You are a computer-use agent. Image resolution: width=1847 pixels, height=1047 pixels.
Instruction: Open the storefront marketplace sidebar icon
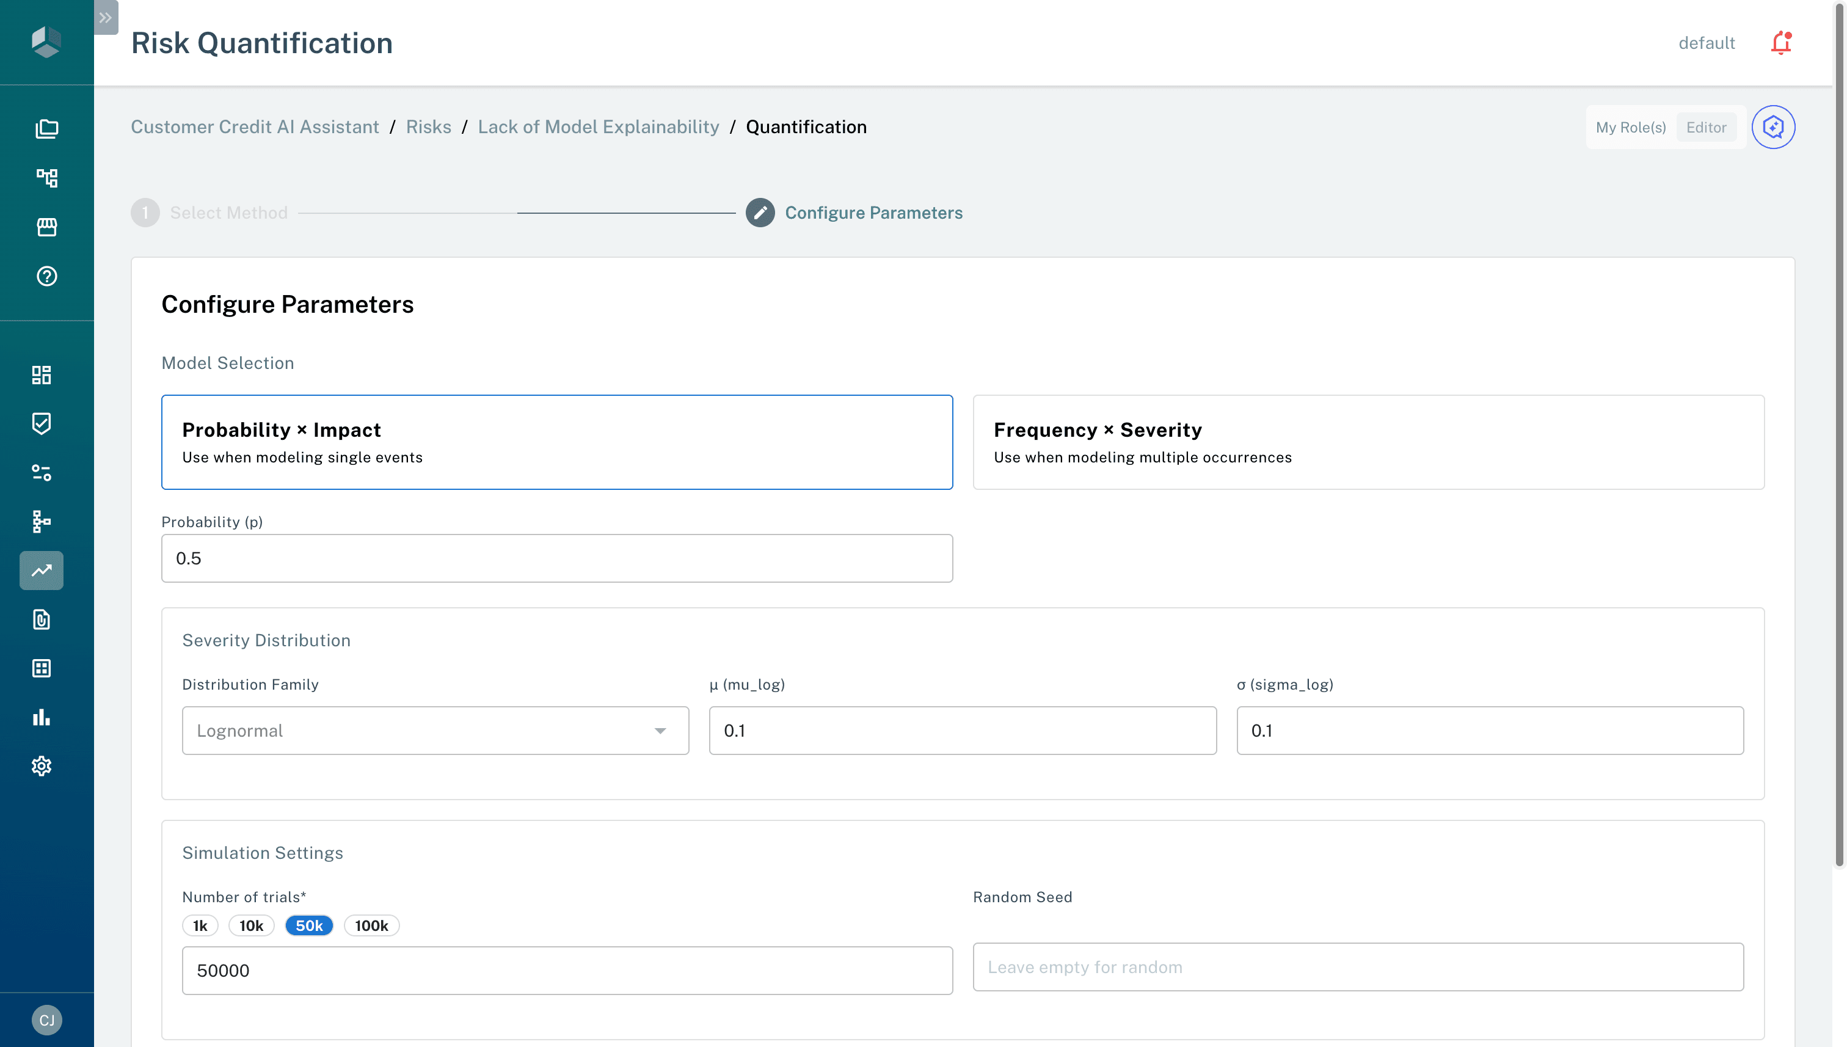coord(47,227)
